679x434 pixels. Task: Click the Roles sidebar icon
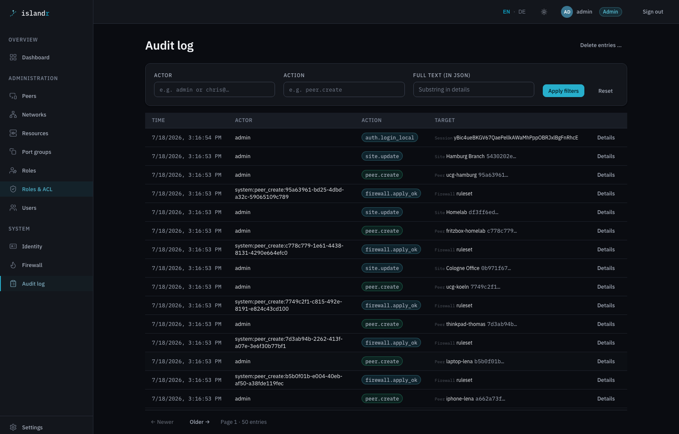pyautogui.click(x=13, y=170)
